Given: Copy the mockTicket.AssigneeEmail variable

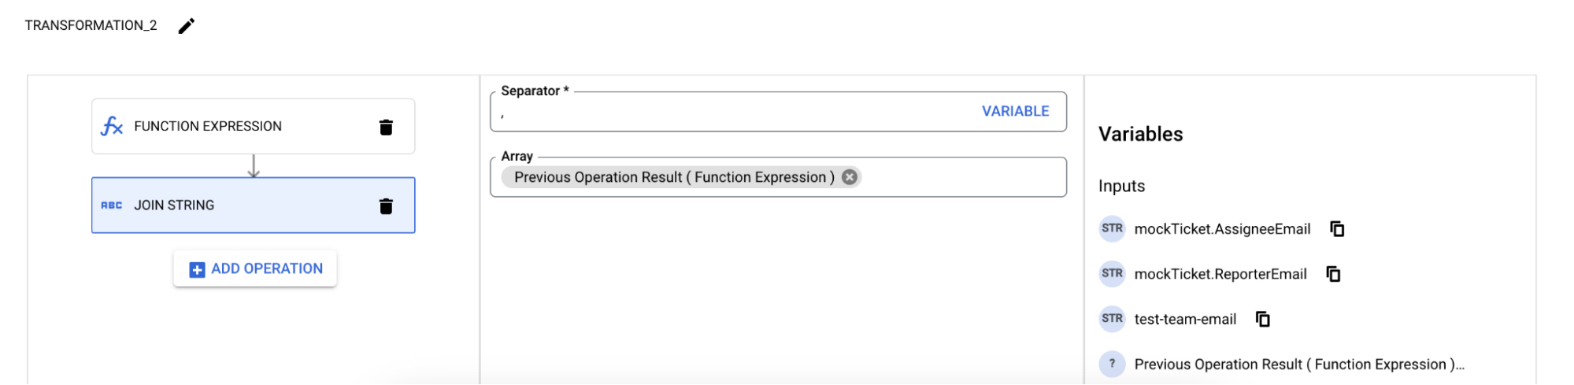Looking at the screenshot, I should [1337, 229].
